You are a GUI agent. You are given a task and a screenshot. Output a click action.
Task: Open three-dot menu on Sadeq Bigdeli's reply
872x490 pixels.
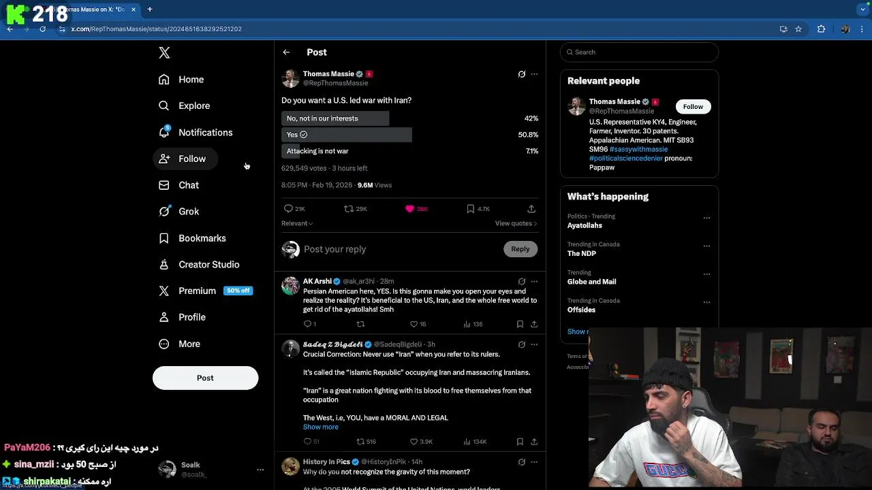[x=534, y=345]
